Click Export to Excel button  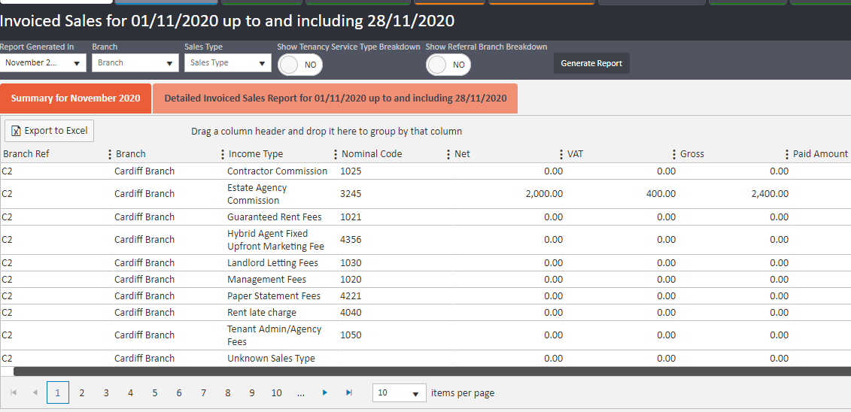pos(50,131)
